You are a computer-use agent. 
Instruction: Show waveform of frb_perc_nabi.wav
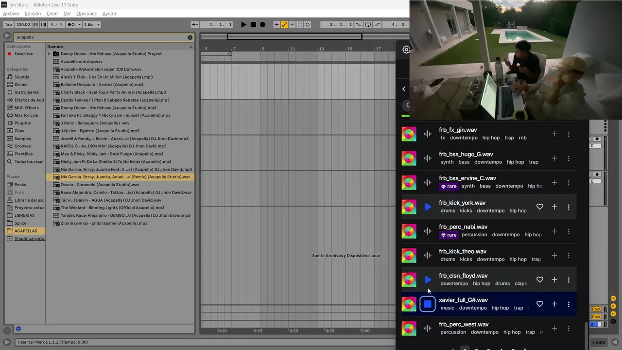pyautogui.click(x=427, y=231)
